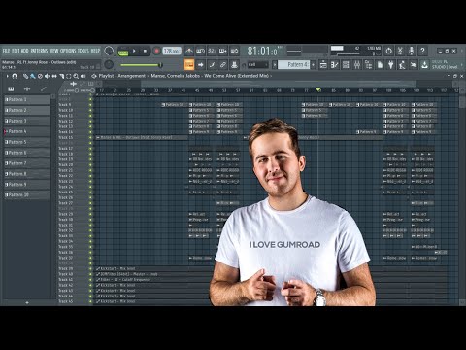Mute Track 9 with green LED

tap(90, 105)
